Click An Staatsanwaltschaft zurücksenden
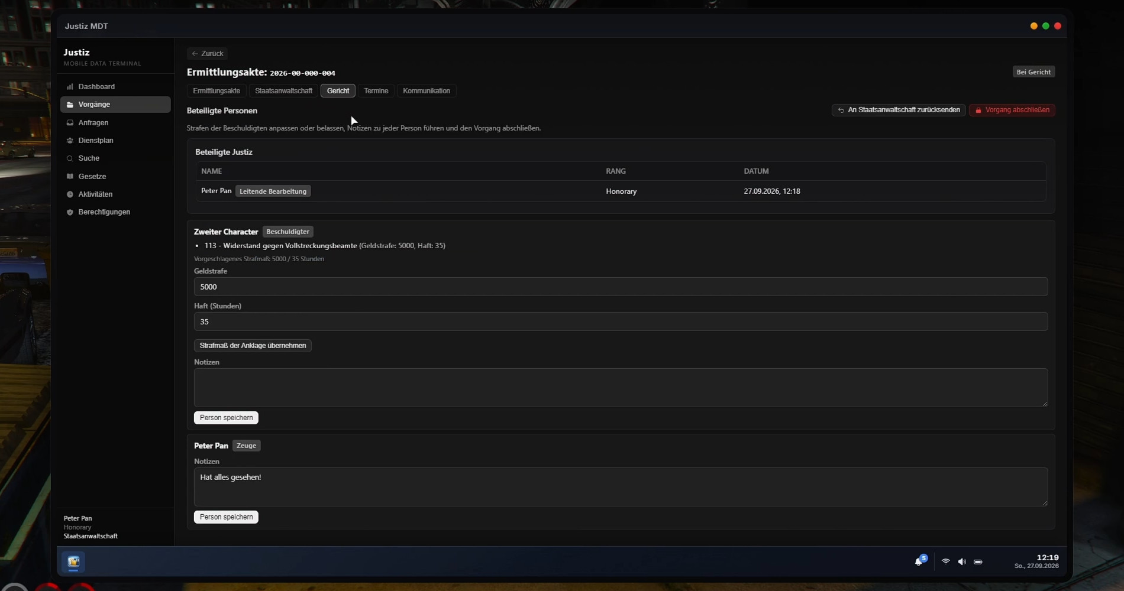 pyautogui.click(x=899, y=110)
